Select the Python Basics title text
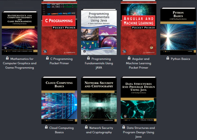 (x=180, y=59)
